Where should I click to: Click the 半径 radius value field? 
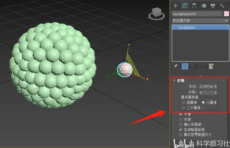tap(207, 87)
